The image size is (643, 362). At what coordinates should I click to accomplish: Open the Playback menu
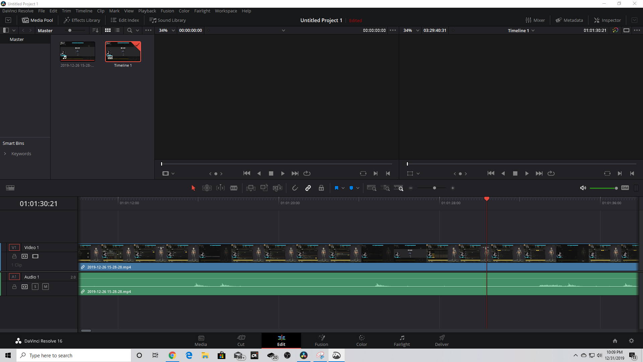(x=147, y=11)
